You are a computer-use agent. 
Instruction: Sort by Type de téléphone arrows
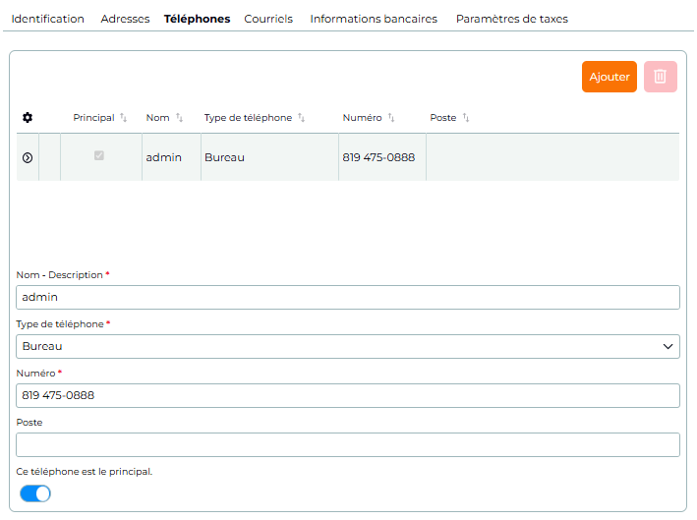point(302,117)
